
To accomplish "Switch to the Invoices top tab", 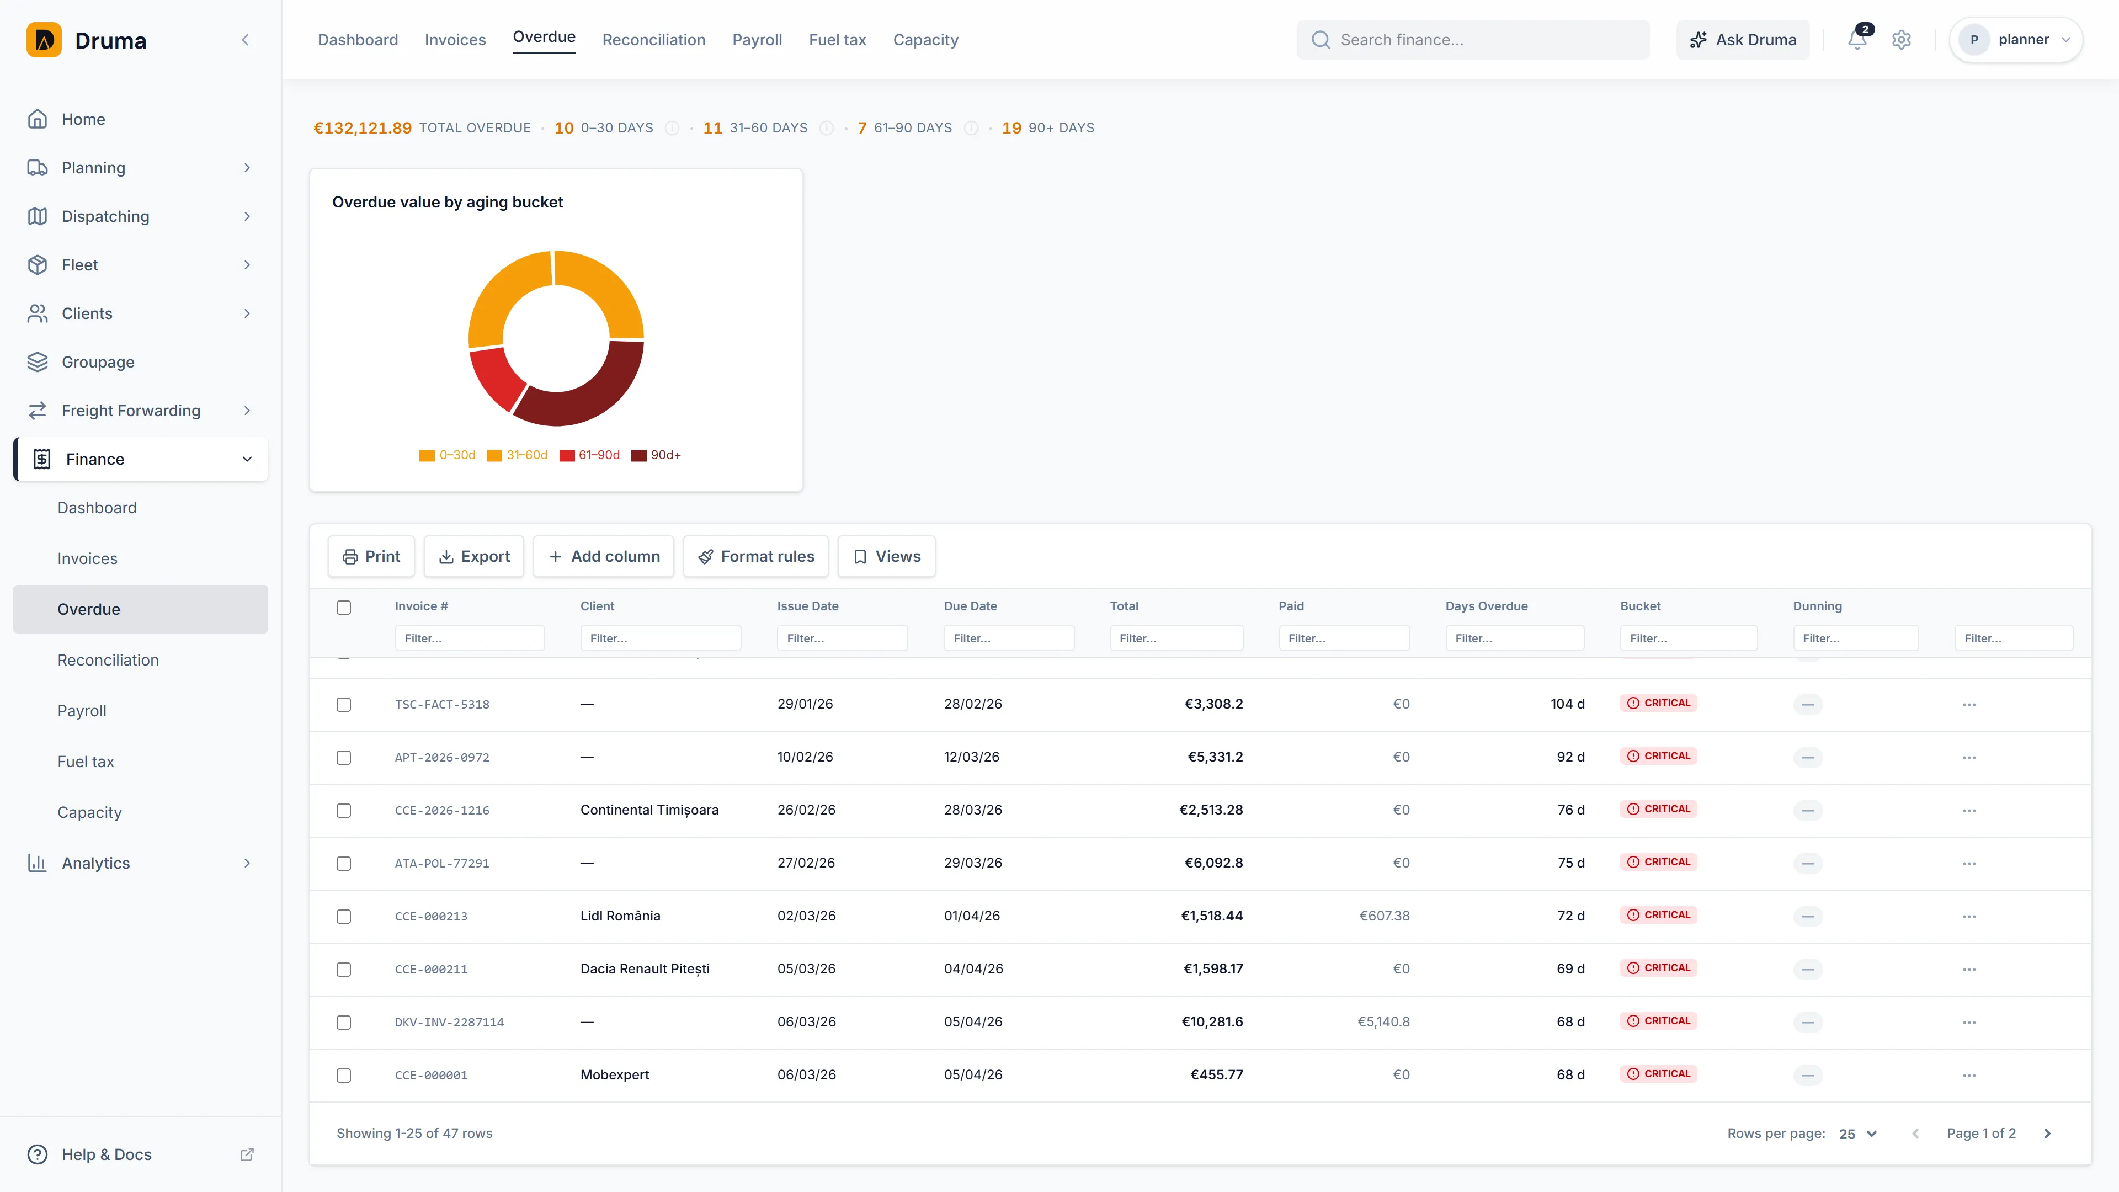I will 455,40.
